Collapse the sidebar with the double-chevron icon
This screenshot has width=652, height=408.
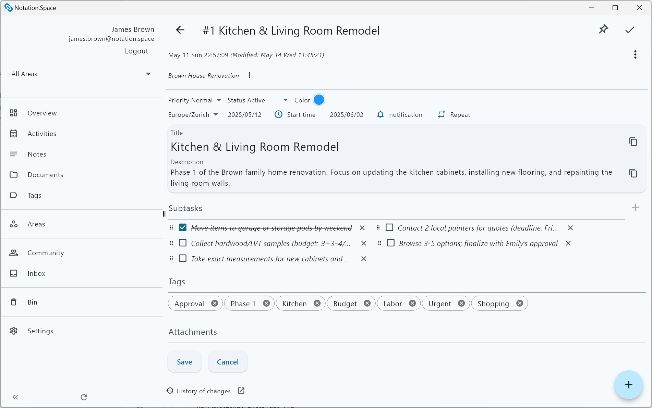click(x=15, y=397)
